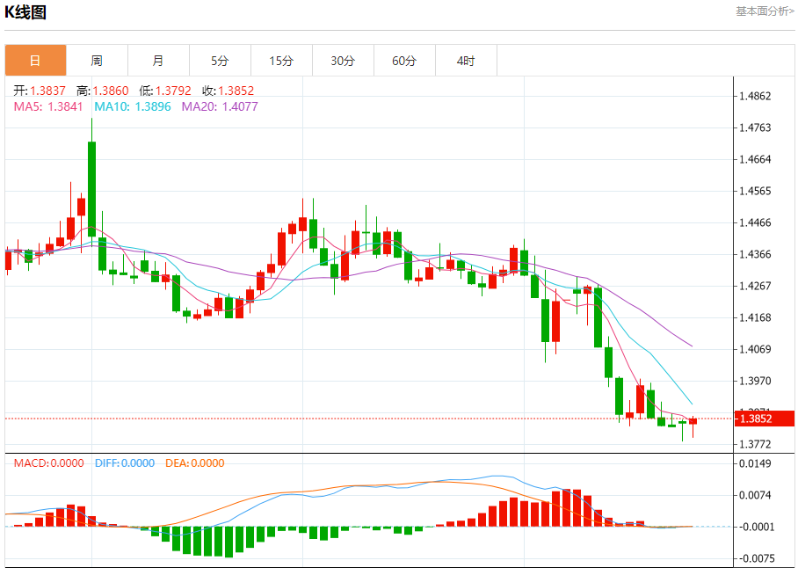Click the red 1.3852 price tag
Image resolution: width=798 pixels, height=568 pixels.
pos(765,419)
